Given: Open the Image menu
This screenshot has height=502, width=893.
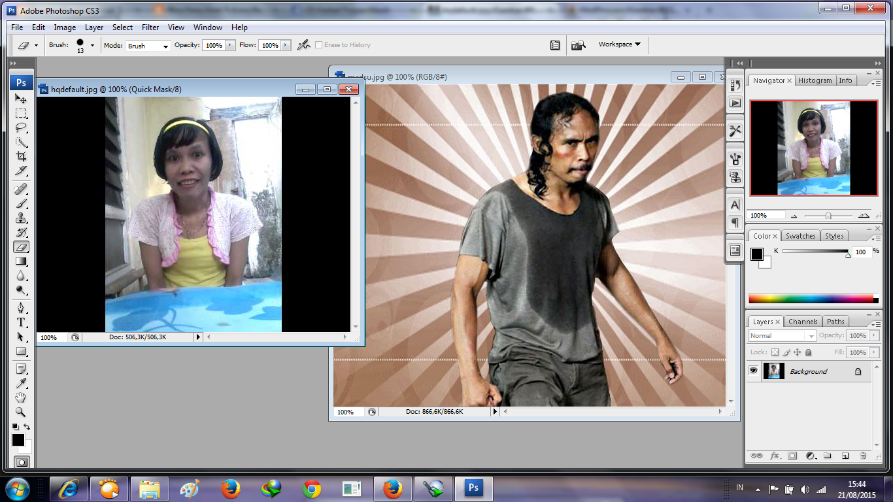Looking at the screenshot, I should (65, 27).
